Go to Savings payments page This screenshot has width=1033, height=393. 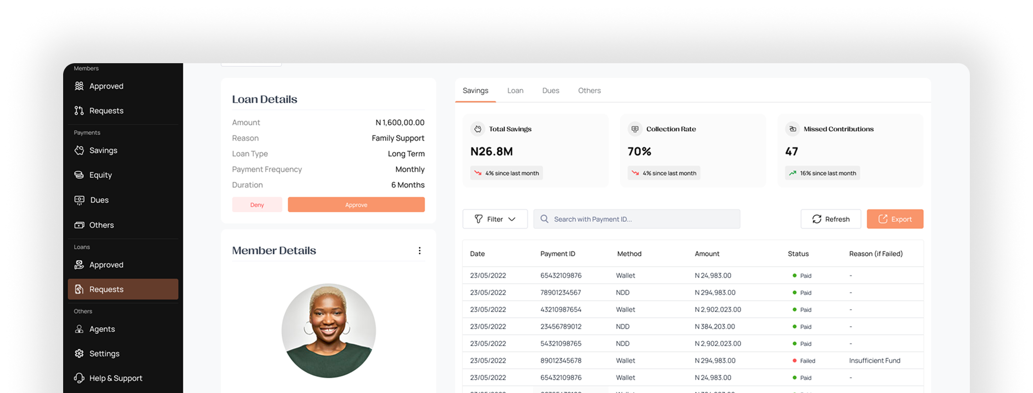pos(103,151)
